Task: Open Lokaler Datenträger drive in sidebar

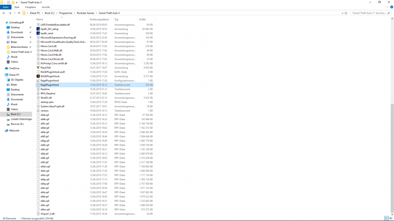Action: (x=21, y=119)
